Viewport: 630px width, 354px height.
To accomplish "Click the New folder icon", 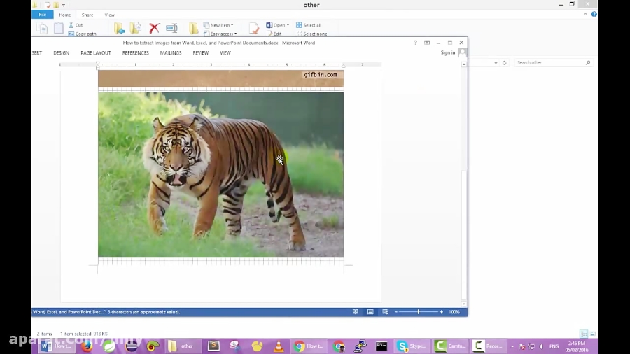I will tap(194, 28).
